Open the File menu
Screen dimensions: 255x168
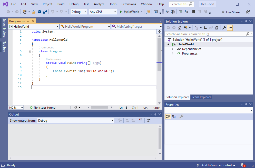coord(14,4)
